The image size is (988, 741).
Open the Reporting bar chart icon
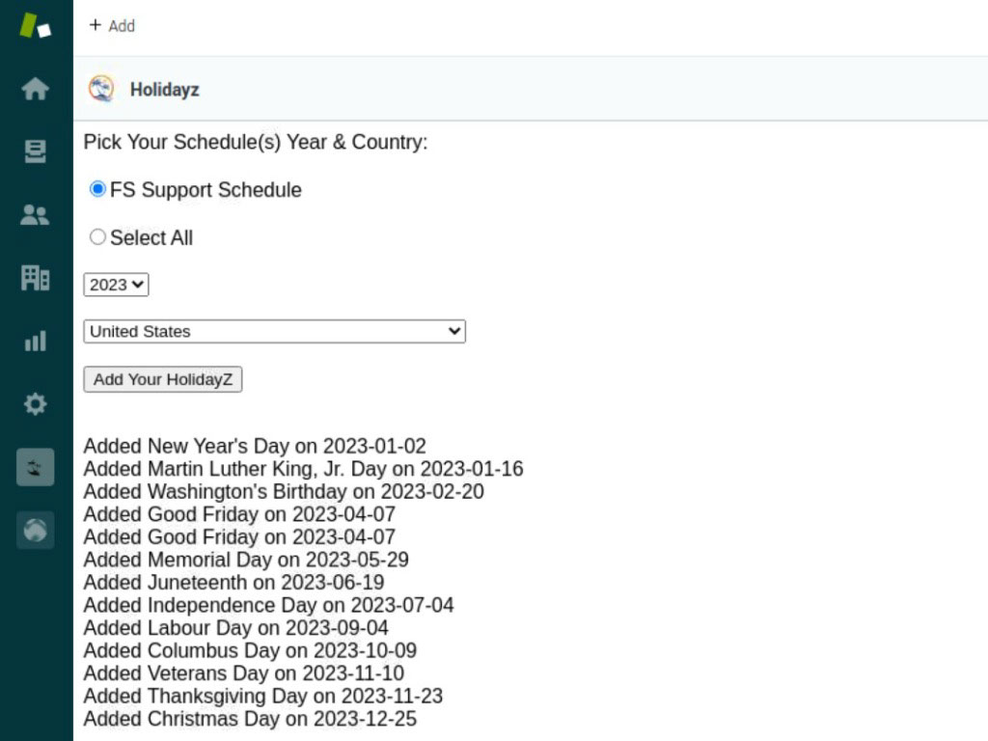35,341
